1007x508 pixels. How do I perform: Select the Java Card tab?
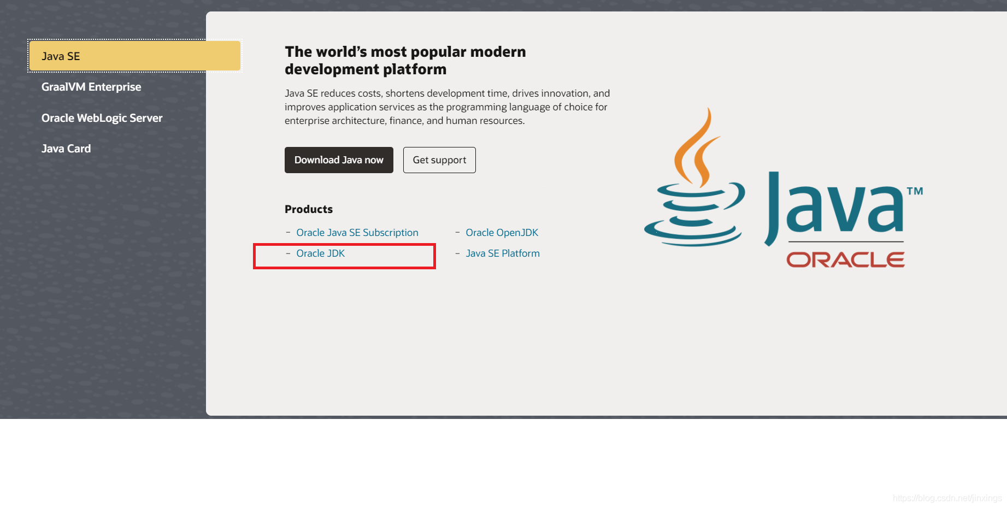click(66, 149)
